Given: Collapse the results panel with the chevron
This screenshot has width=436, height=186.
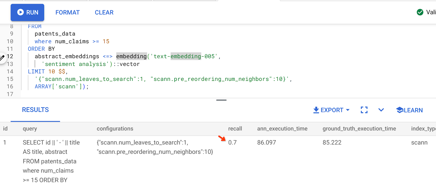Looking at the screenshot, I should (381, 110).
